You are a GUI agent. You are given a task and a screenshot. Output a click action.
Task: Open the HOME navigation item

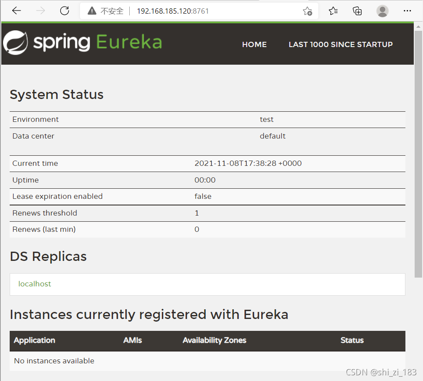coord(255,44)
